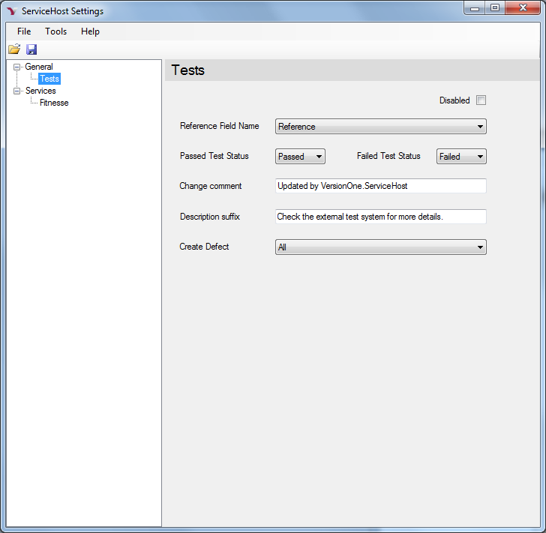546x533 pixels.
Task: Open the Help menu
Action: 90,31
